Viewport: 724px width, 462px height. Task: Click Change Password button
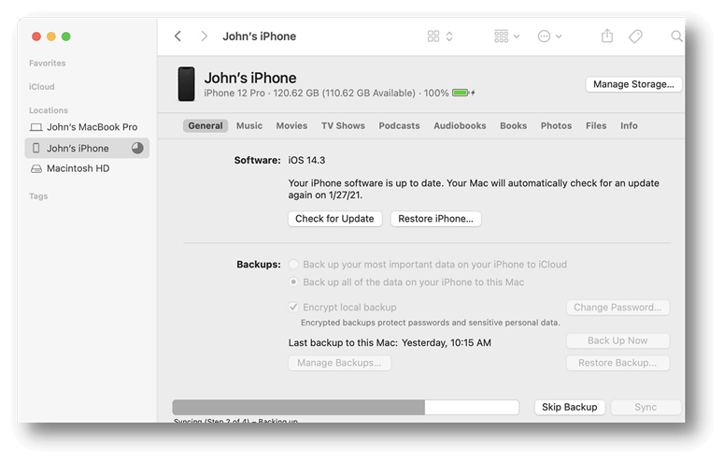(618, 308)
